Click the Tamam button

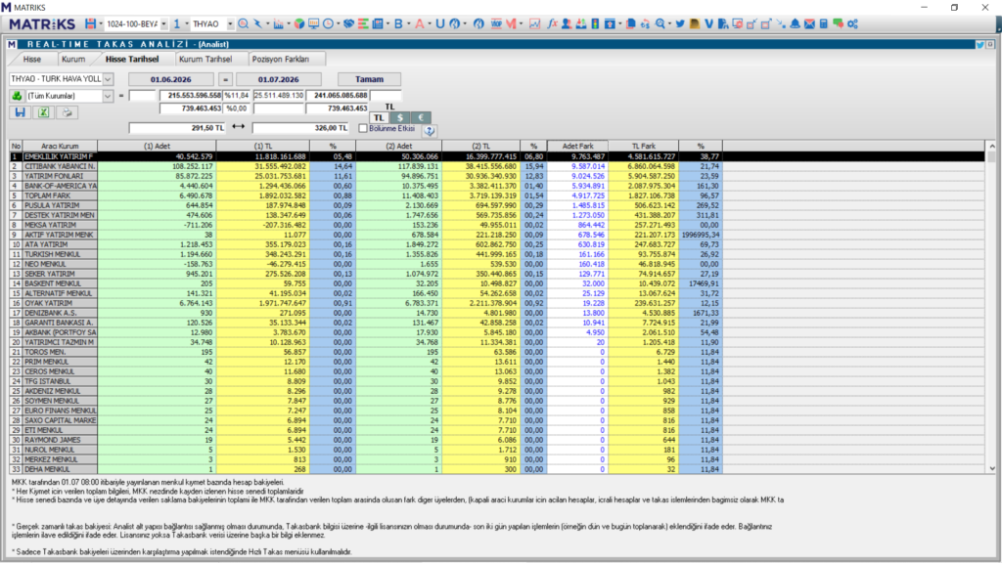[369, 79]
